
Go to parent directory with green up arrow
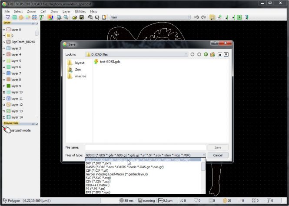click(x=206, y=54)
